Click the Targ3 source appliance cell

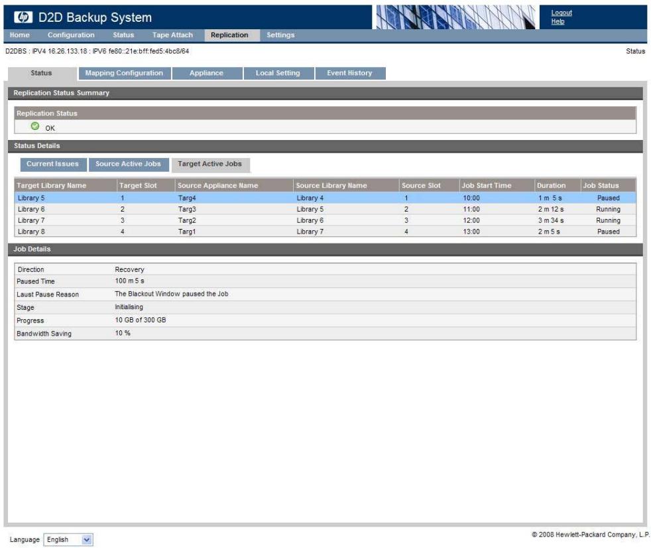(x=187, y=210)
